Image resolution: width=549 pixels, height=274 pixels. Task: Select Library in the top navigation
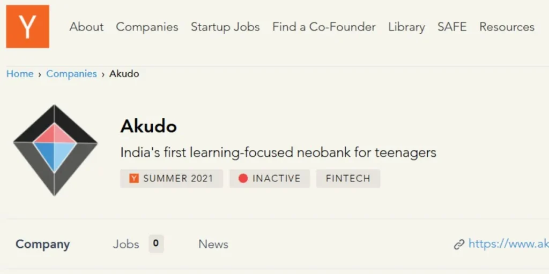[x=406, y=27]
